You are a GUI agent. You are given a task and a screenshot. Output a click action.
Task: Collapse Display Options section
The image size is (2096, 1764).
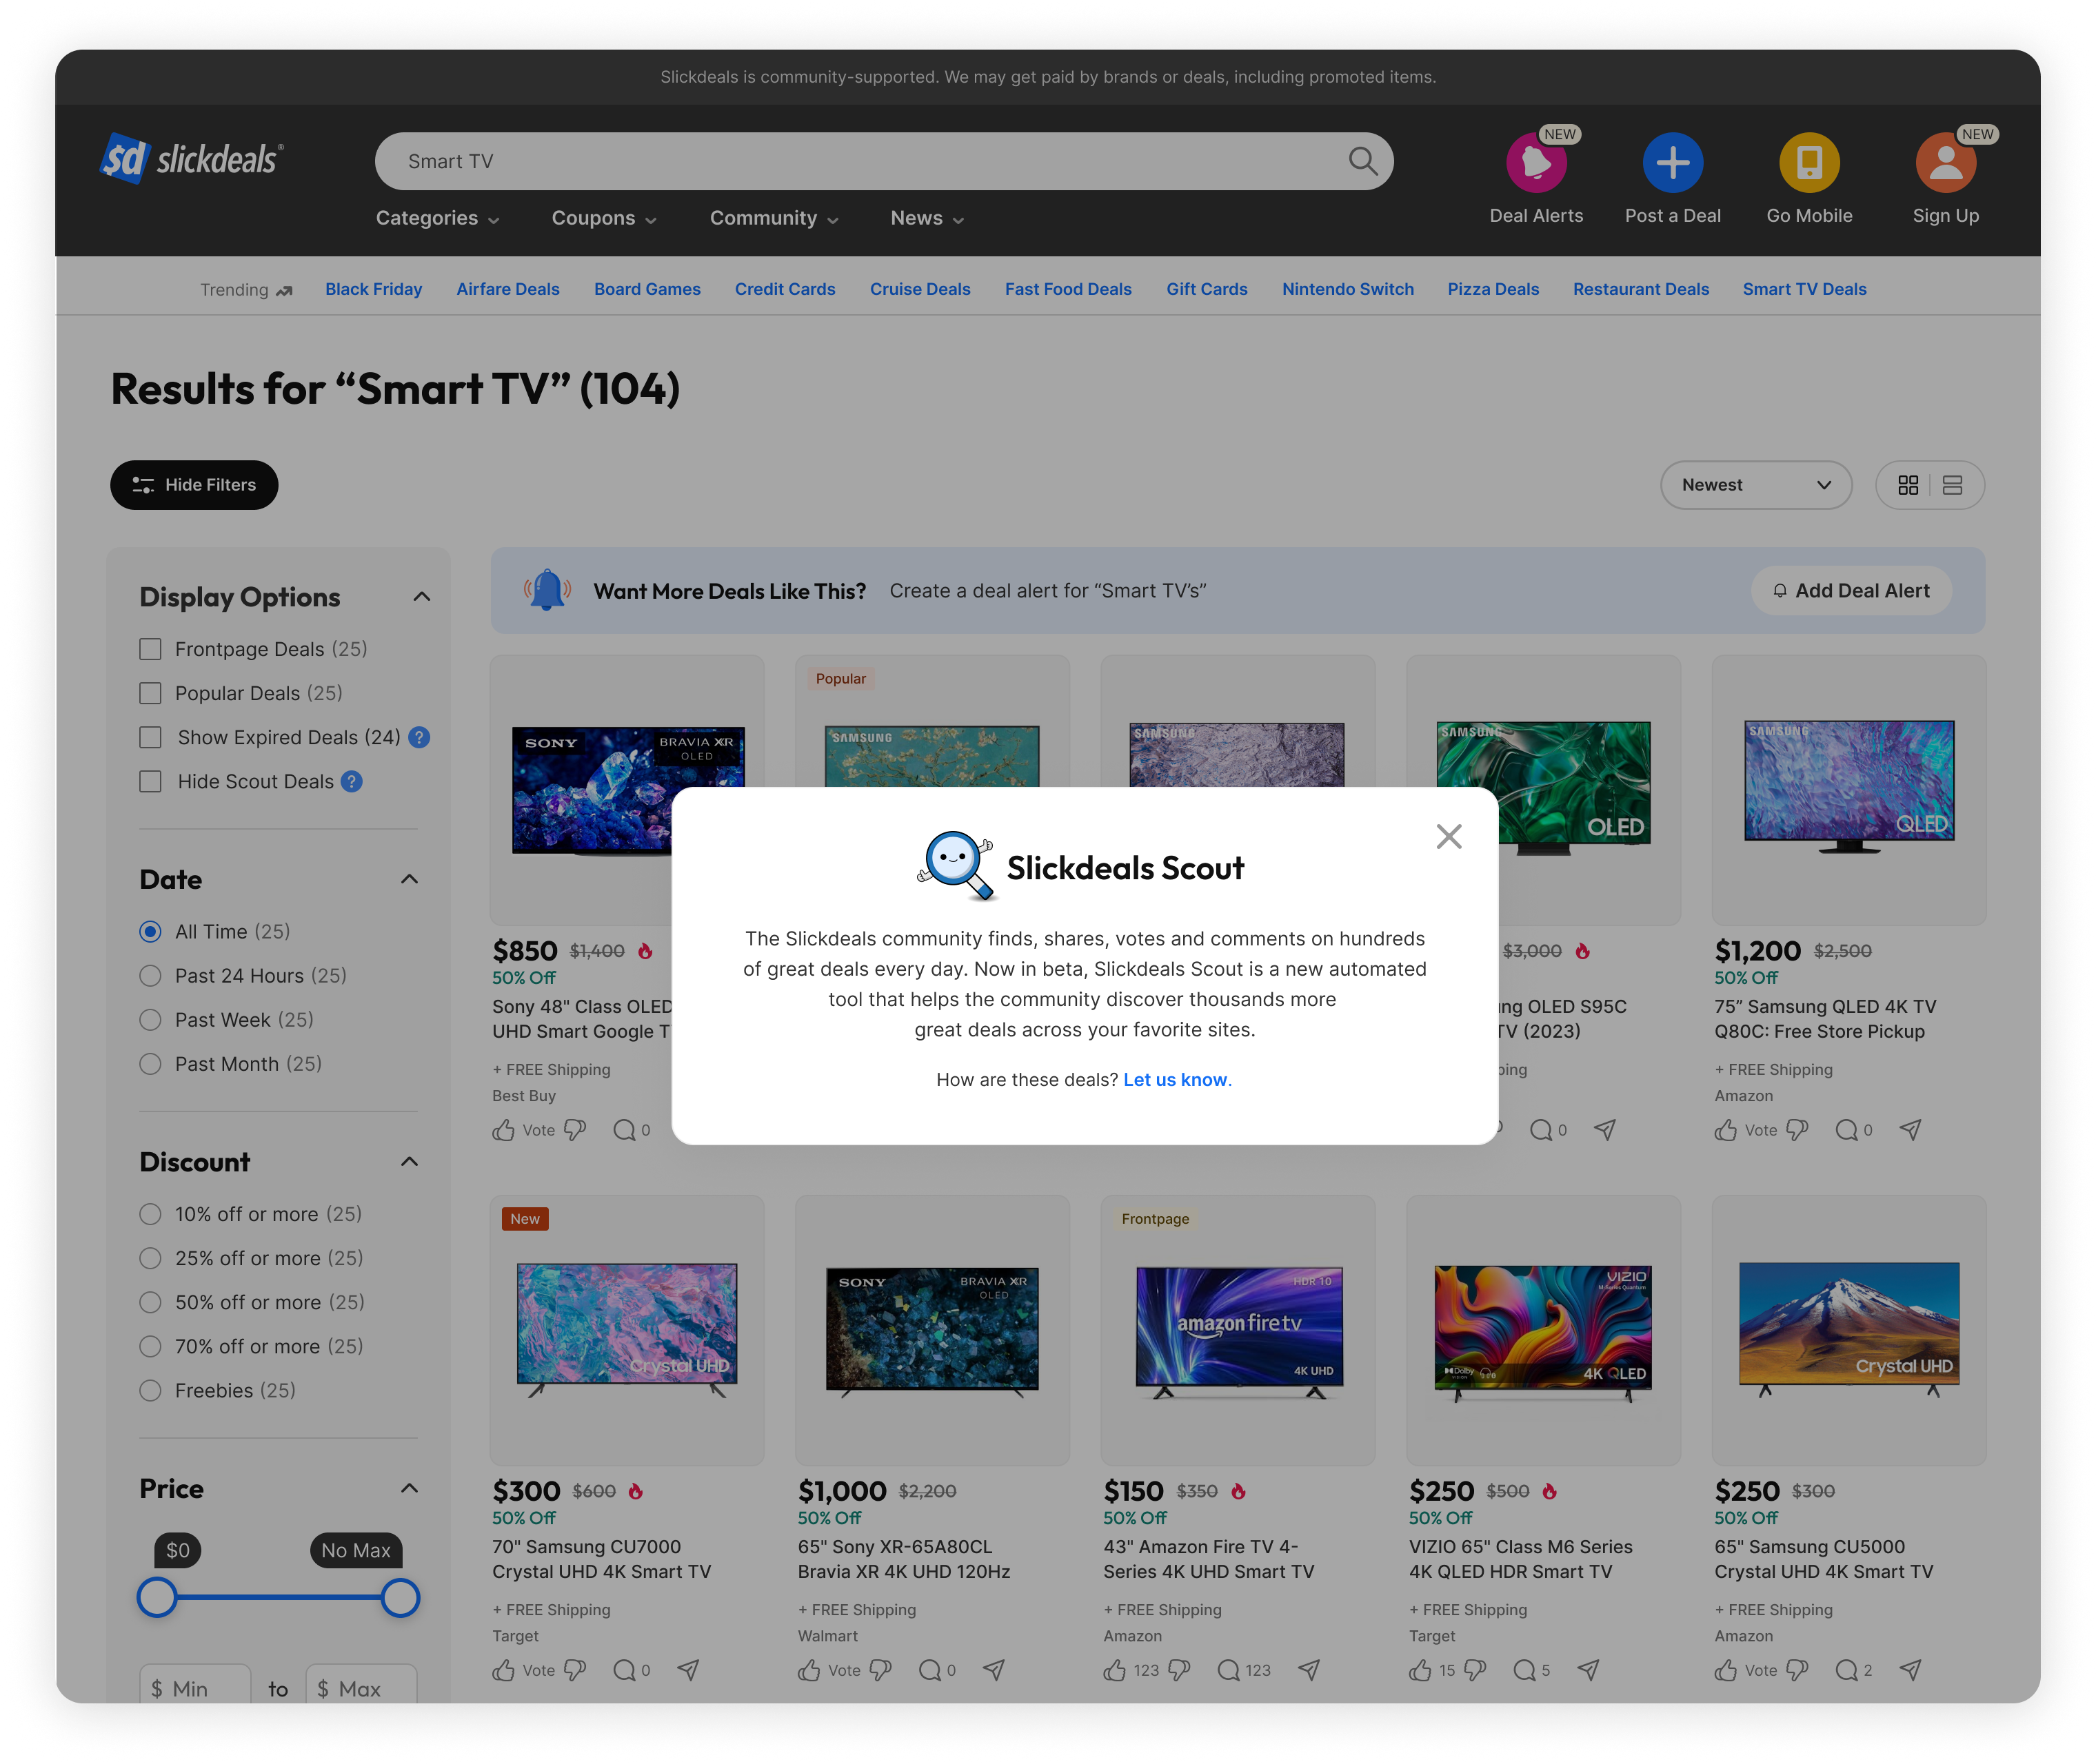(421, 597)
